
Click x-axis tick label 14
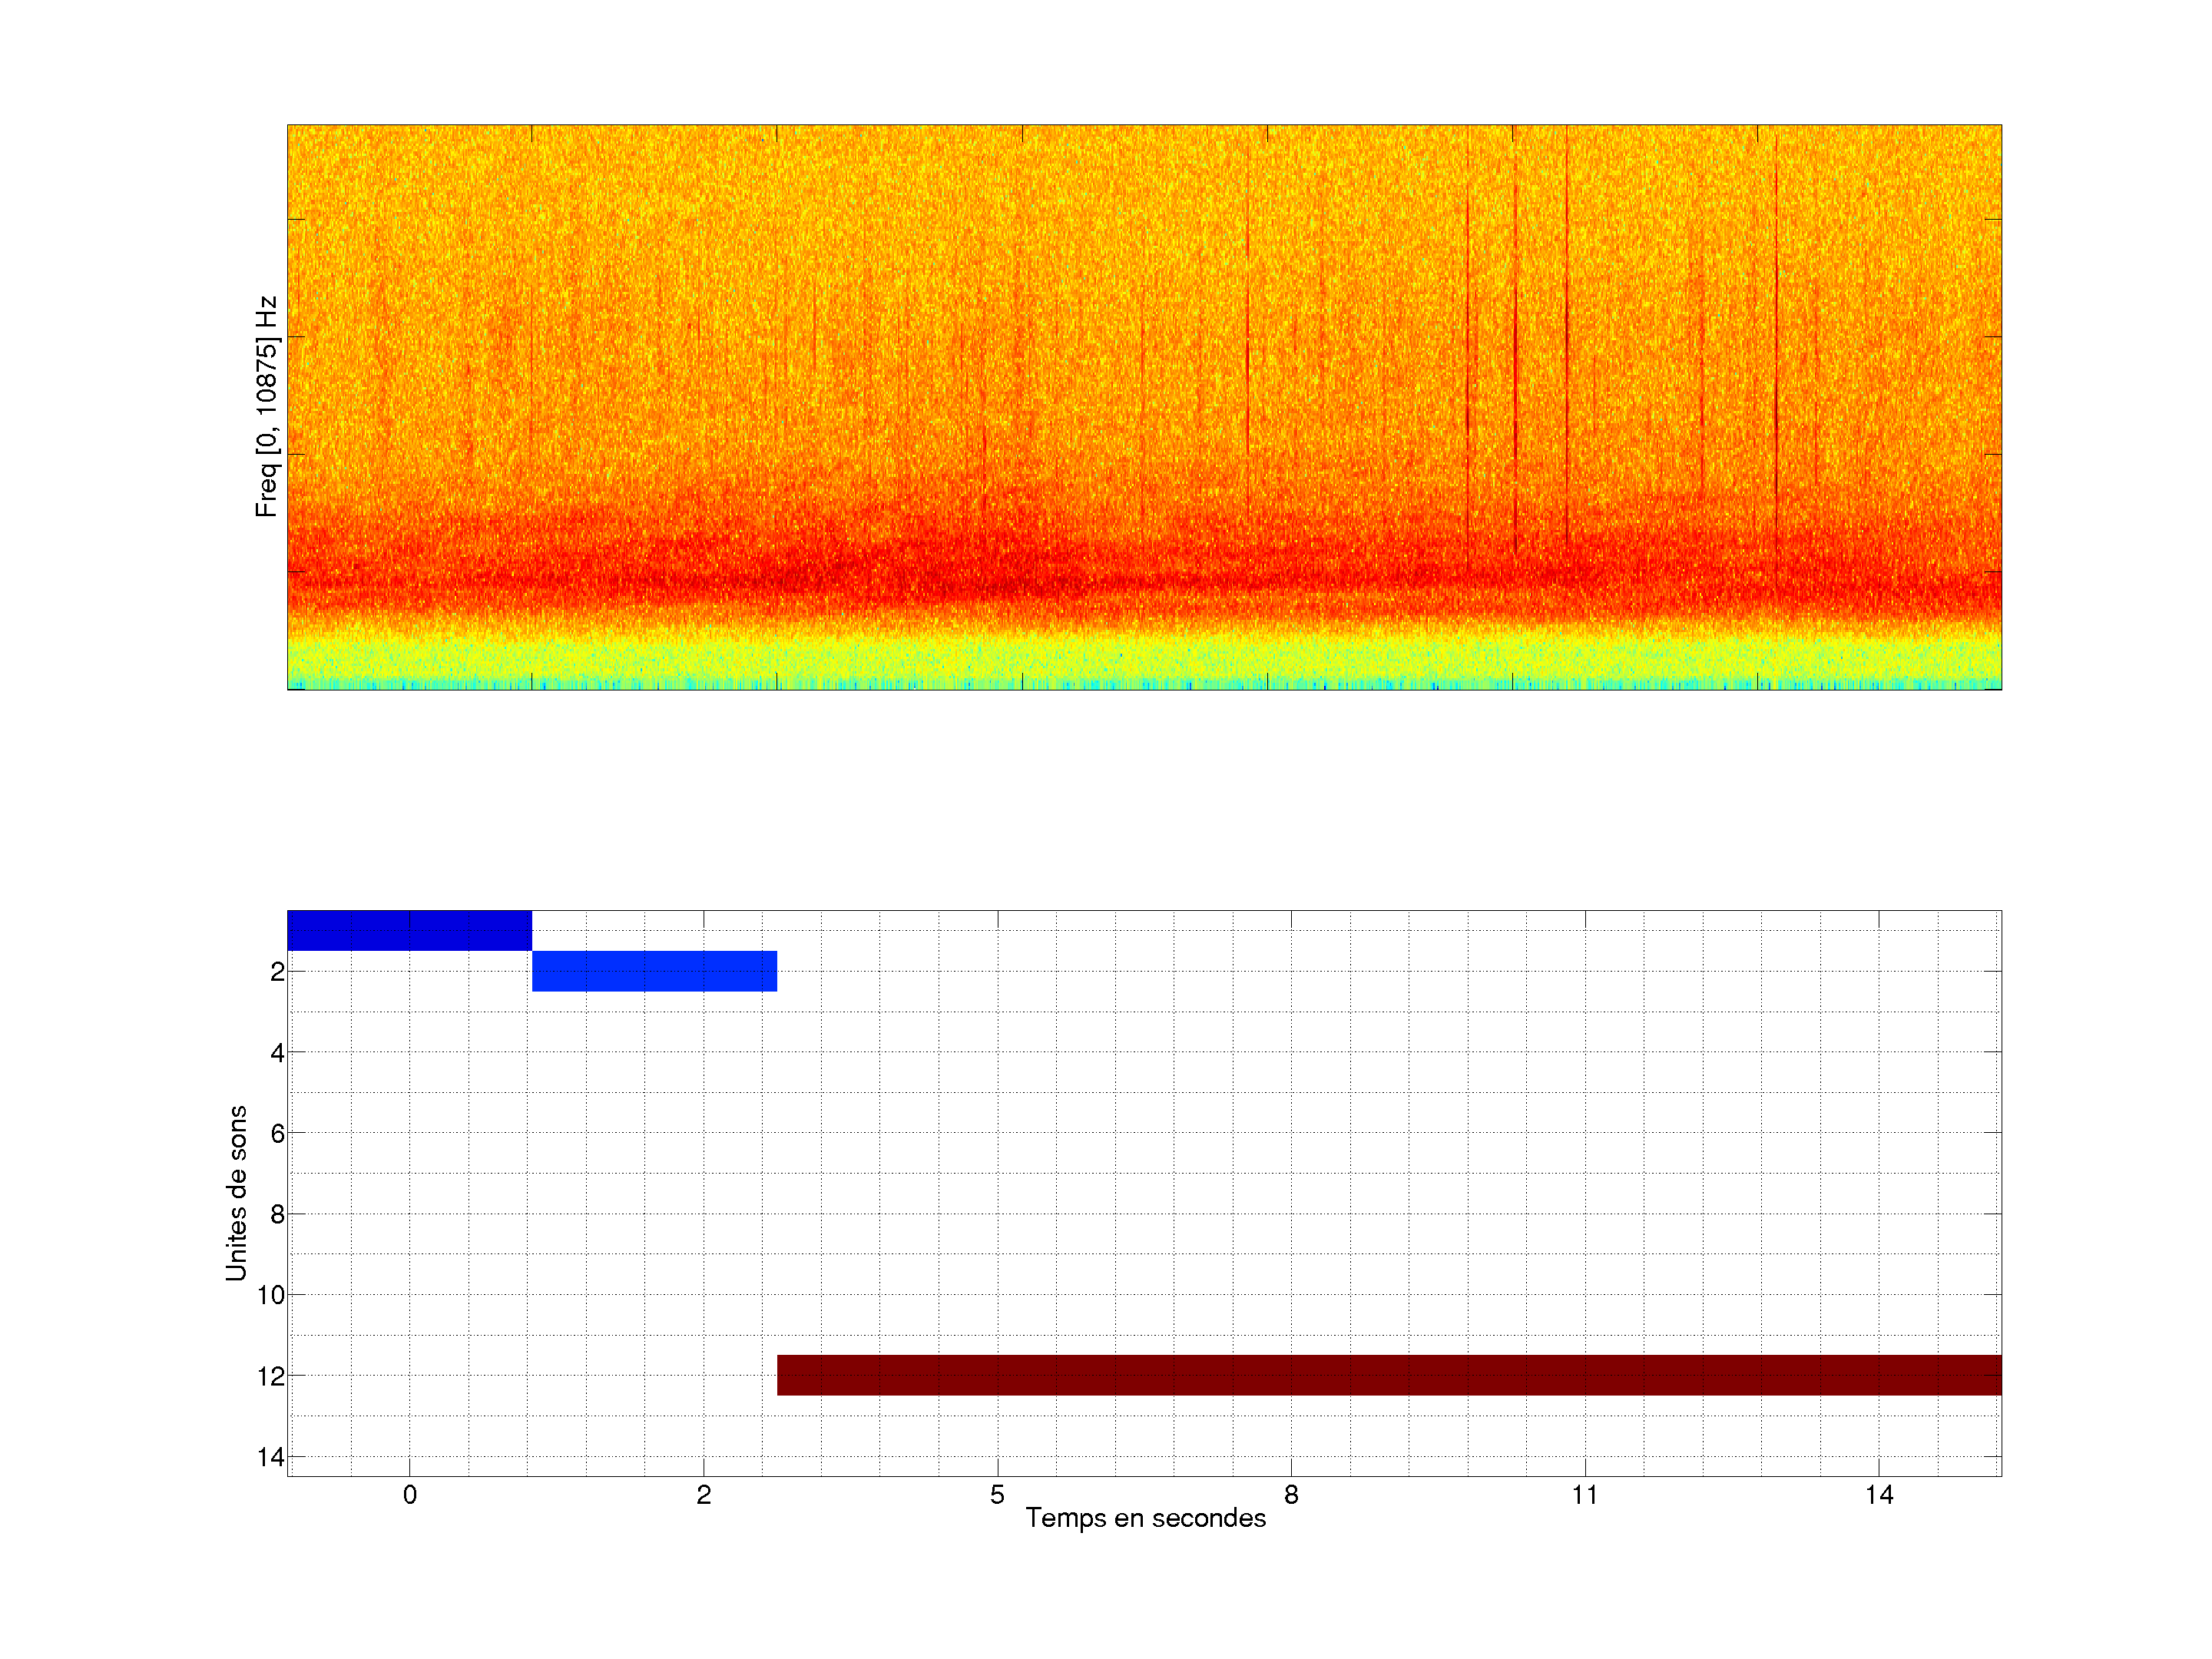(1879, 1495)
